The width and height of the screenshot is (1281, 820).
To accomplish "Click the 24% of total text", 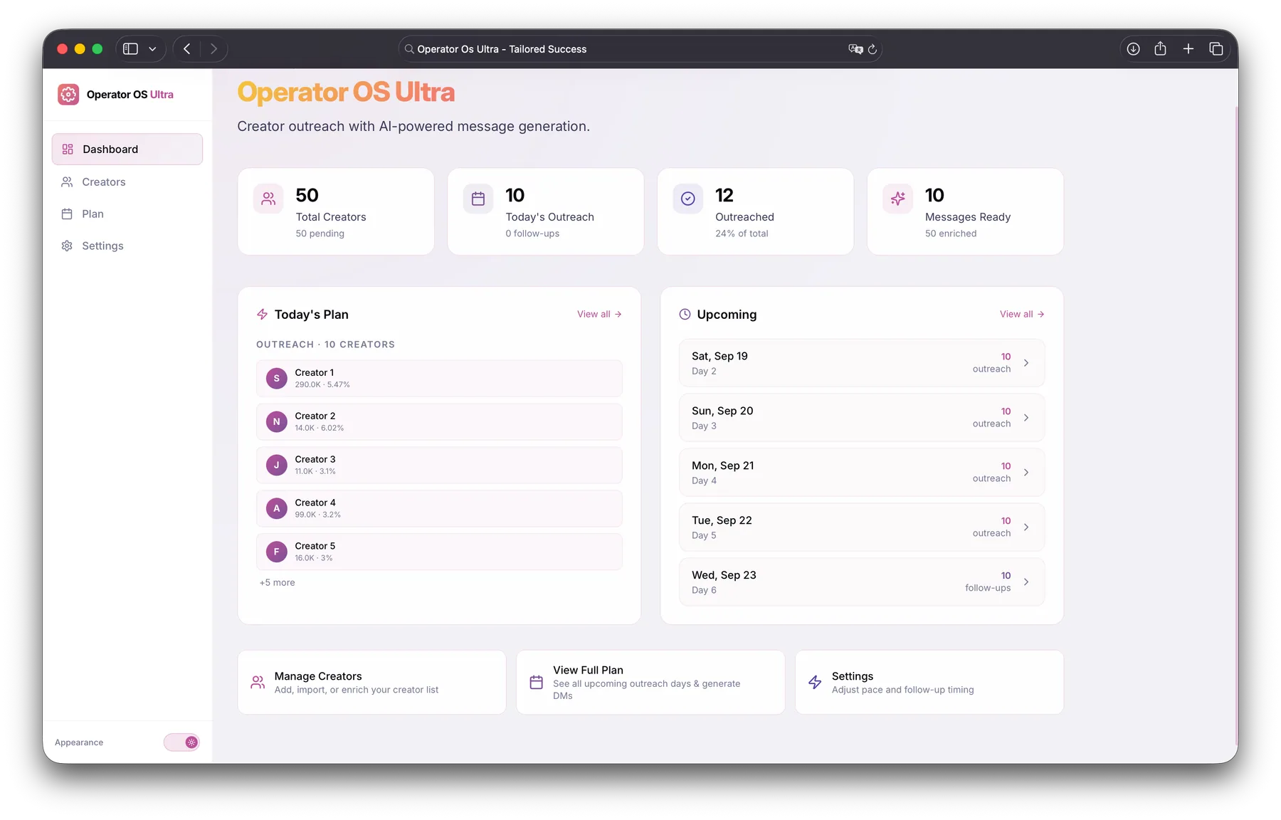I will click(742, 233).
